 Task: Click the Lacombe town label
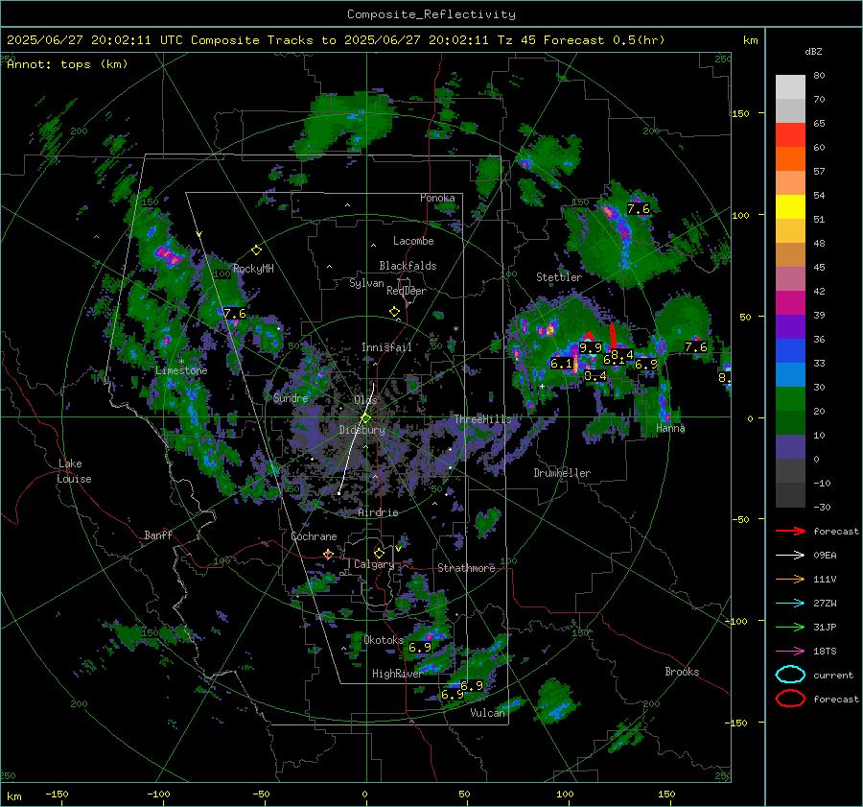coord(413,241)
